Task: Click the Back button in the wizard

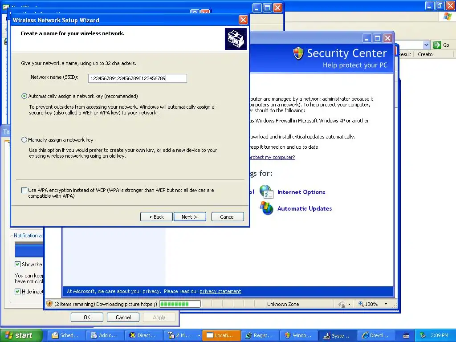Action: point(156,217)
